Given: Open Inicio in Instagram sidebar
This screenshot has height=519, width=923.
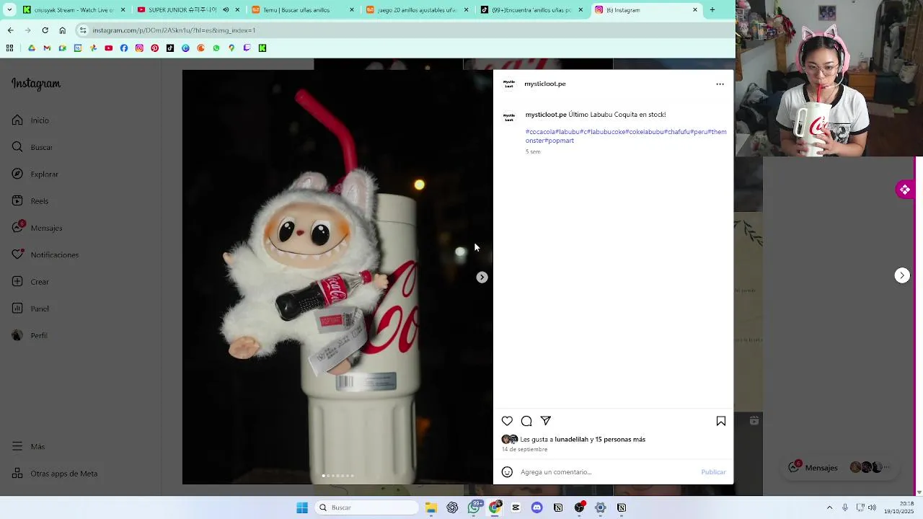Looking at the screenshot, I should [30, 120].
